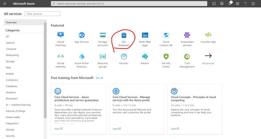The height and width of the screenshot is (139, 261).
Task: Click the Manage services training card icon
Action: point(116,91)
